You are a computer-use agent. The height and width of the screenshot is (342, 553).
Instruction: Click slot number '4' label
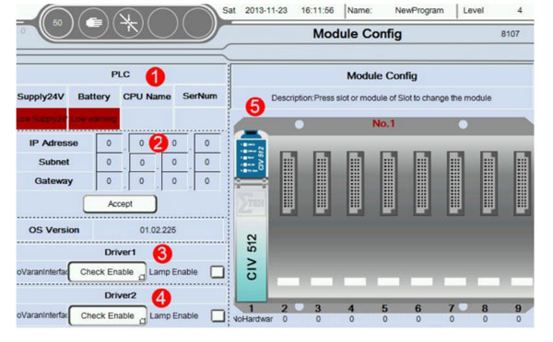351,309
